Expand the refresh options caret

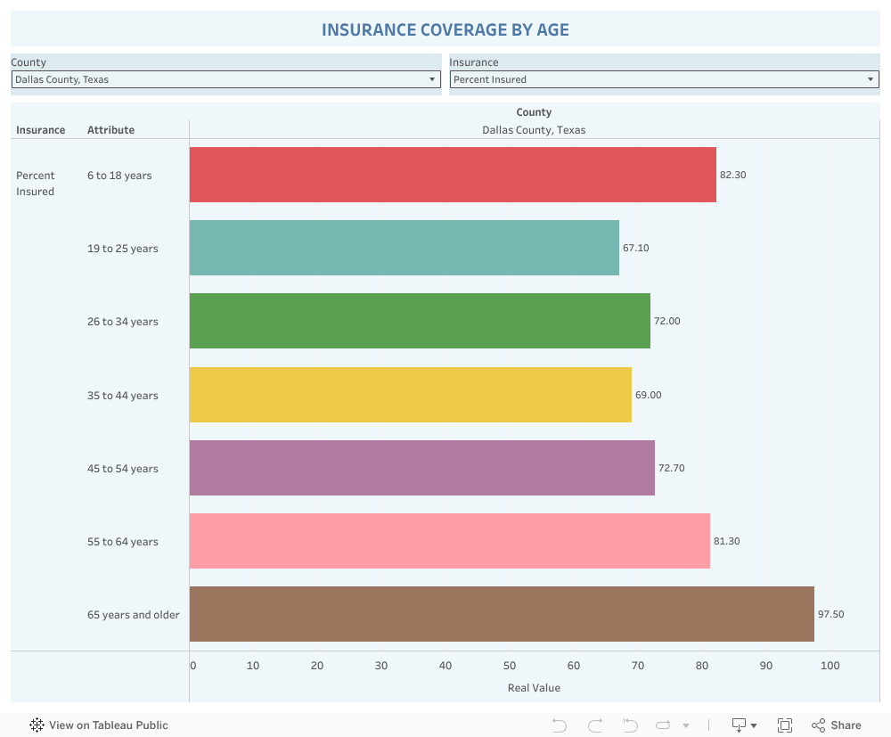tap(686, 726)
